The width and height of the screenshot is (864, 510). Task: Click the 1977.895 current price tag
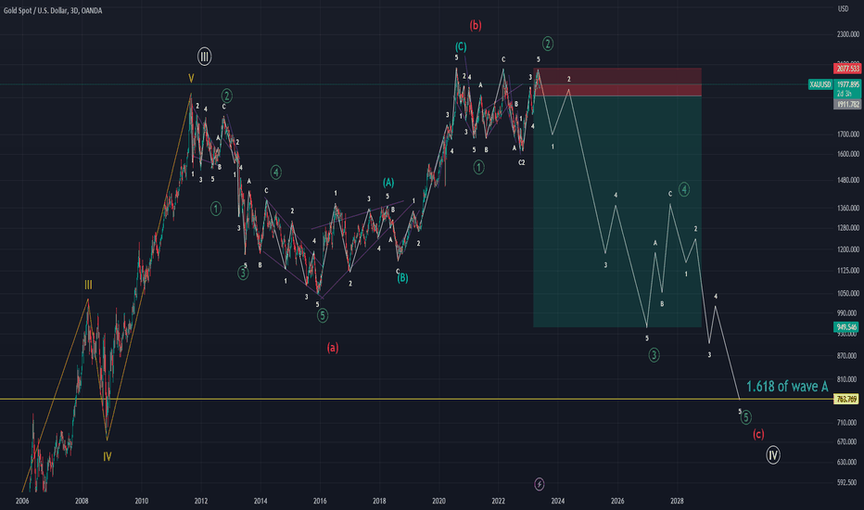pyautogui.click(x=847, y=84)
